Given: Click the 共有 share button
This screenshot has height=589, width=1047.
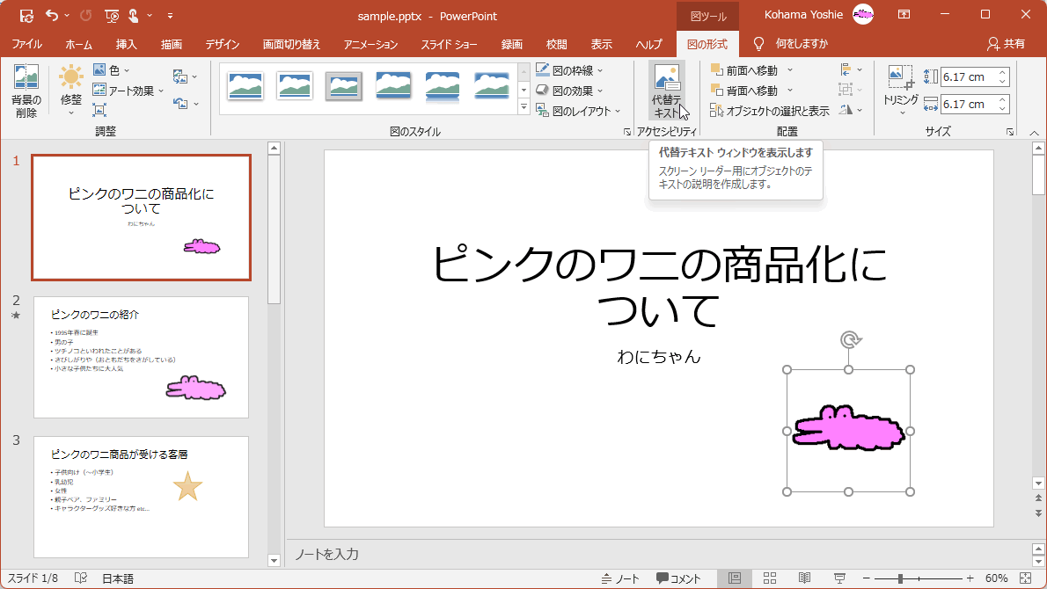Looking at the screenshot, I should point(1006,44).
